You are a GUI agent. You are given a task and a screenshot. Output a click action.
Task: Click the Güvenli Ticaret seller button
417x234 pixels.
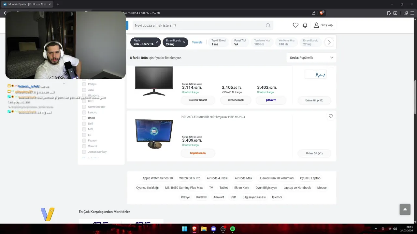click(x=198, y=100)
